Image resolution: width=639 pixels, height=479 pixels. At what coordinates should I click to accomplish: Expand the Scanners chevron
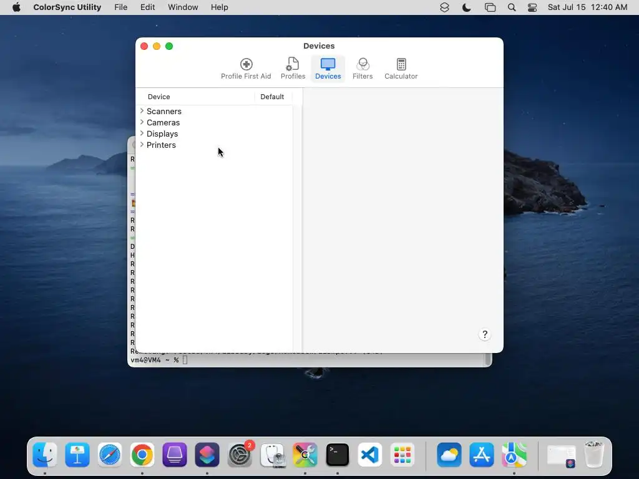click(x=142, y=111)
